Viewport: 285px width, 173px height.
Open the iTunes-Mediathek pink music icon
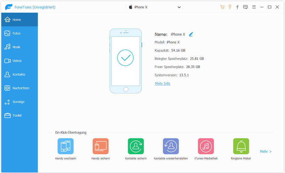pos(206,146)
